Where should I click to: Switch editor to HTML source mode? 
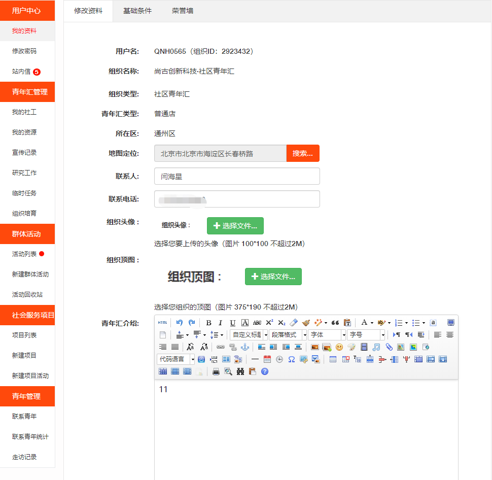(162, 322)
